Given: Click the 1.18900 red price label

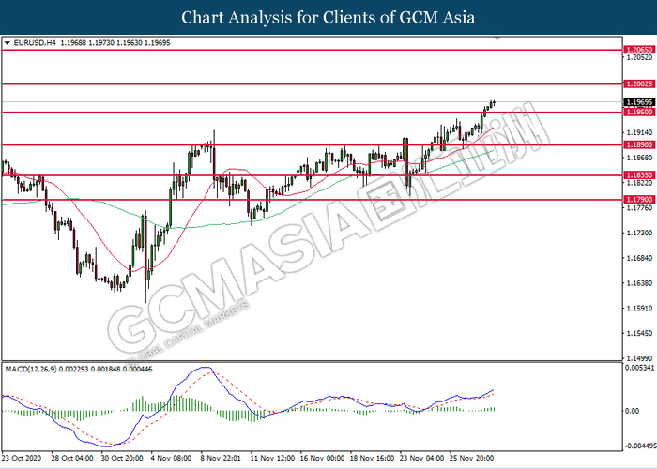Looking at the screenshot, I should click(639, 144).
